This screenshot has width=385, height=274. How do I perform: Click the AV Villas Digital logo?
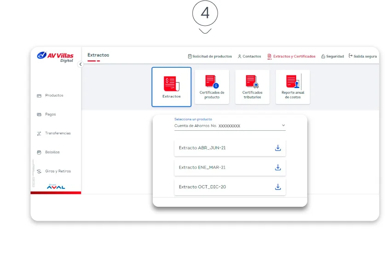click(56, 57)
